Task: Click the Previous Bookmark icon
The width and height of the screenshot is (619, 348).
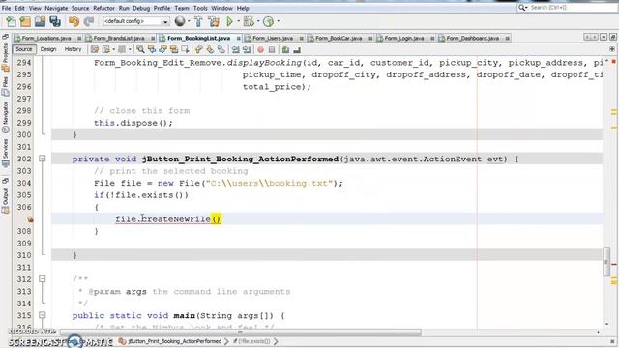Action: 198,49
